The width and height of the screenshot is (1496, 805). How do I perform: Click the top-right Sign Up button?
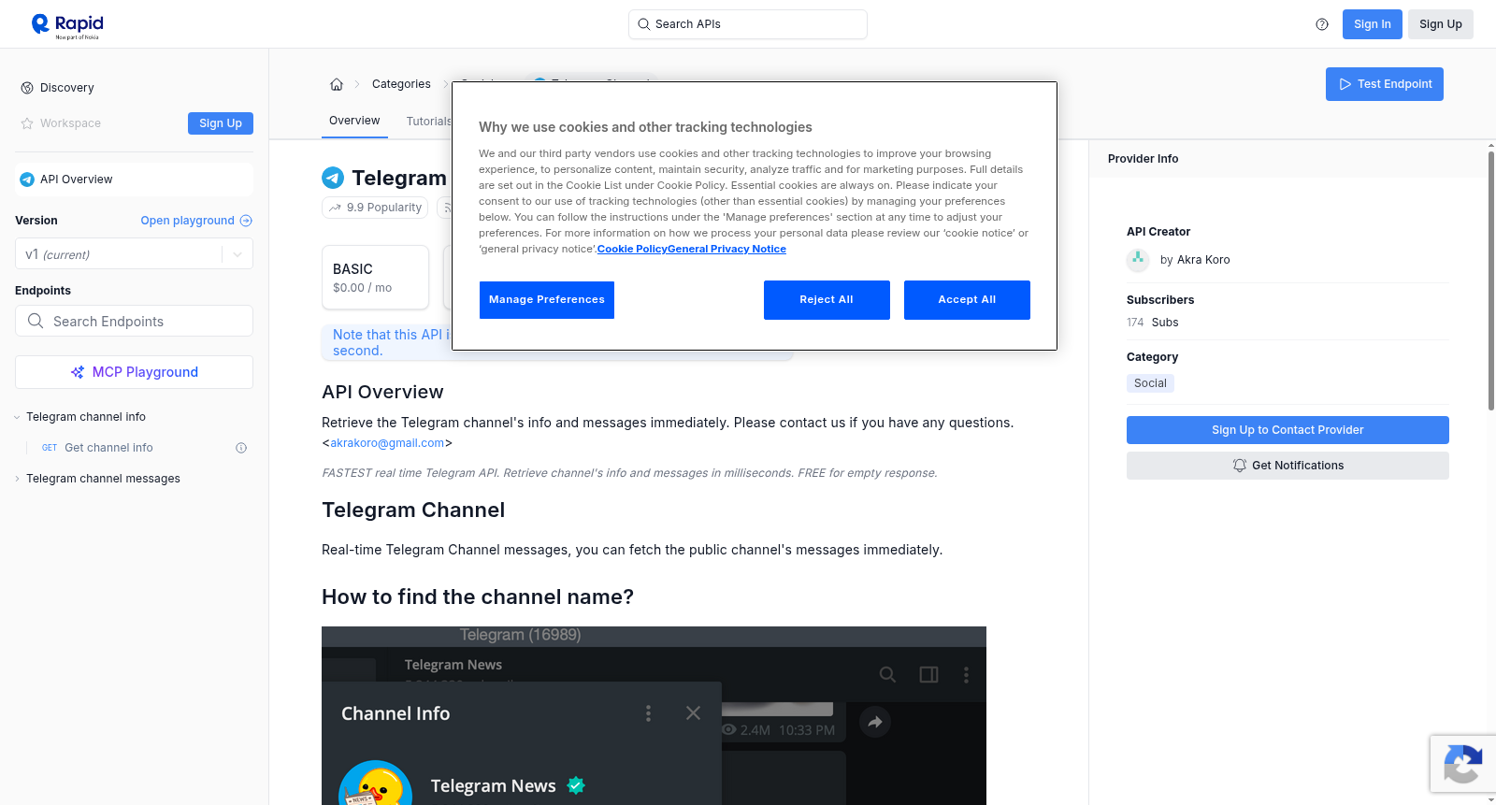pos(1441,24)
